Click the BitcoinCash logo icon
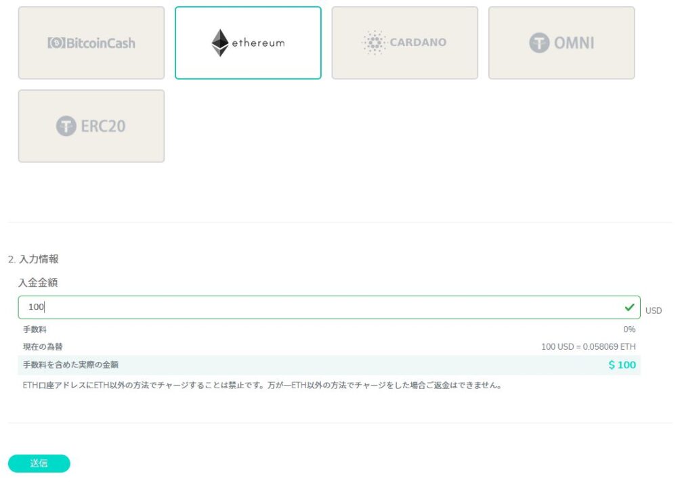 point(56,43)
